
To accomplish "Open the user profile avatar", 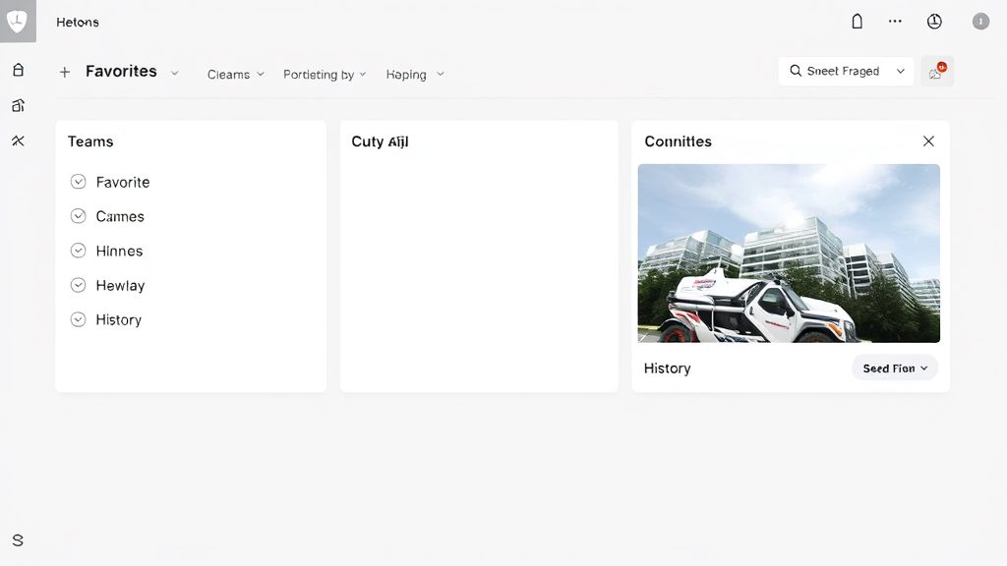I will [x=980, y=22].
